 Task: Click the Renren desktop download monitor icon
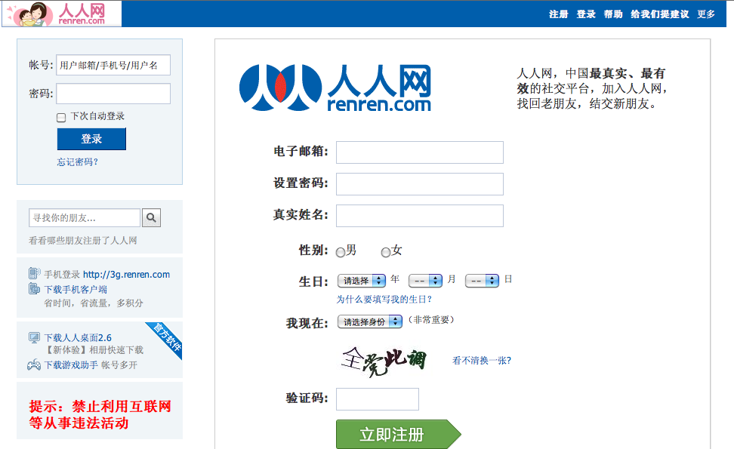click(34, 337)
